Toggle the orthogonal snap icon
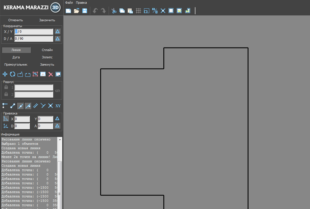This screenshot has height=209, width=310. point(5,106)
